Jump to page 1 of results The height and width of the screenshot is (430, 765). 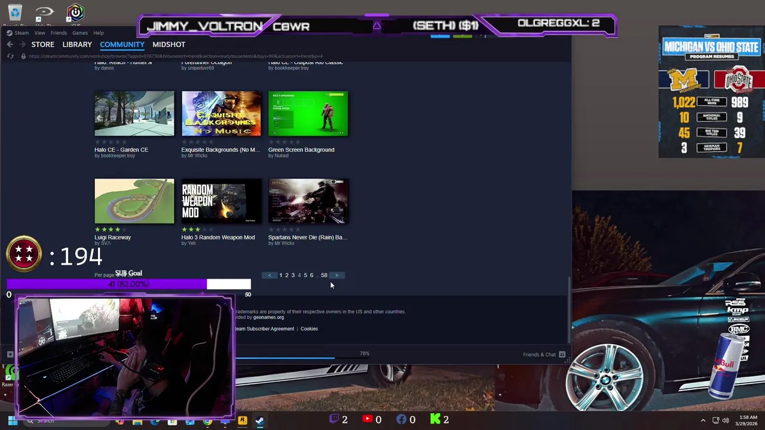281,275
